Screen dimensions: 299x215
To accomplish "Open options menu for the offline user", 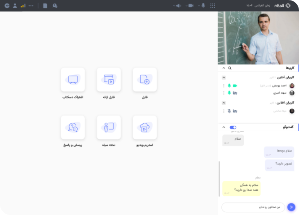I will coord(224,111).
